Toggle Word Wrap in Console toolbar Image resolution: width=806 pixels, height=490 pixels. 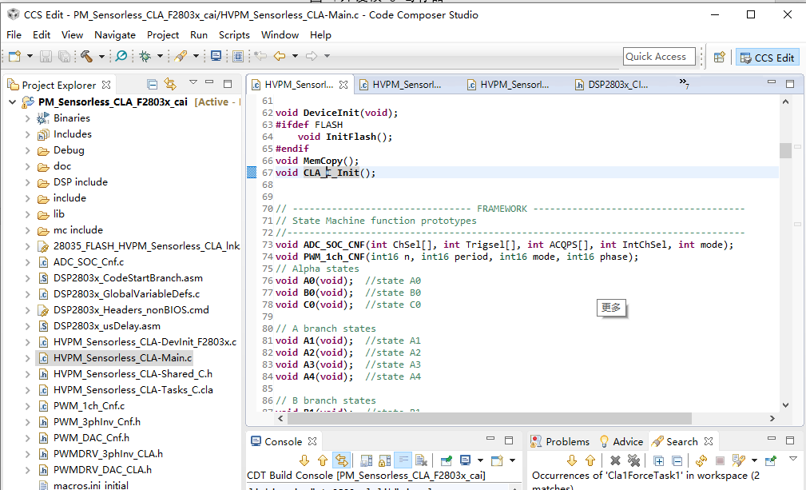[x=403, y=460]
